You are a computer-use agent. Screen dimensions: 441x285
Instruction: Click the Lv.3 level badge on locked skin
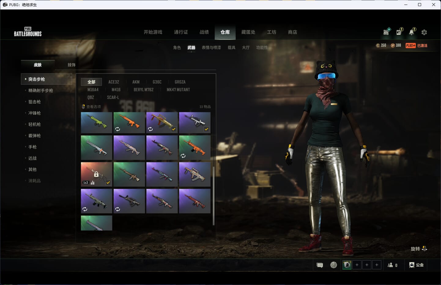(86, 183)
